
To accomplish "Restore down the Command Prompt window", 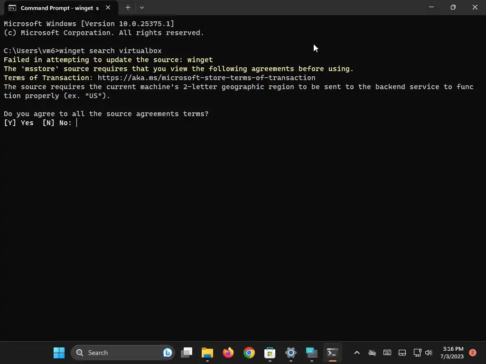I will (x=453, y=7).
